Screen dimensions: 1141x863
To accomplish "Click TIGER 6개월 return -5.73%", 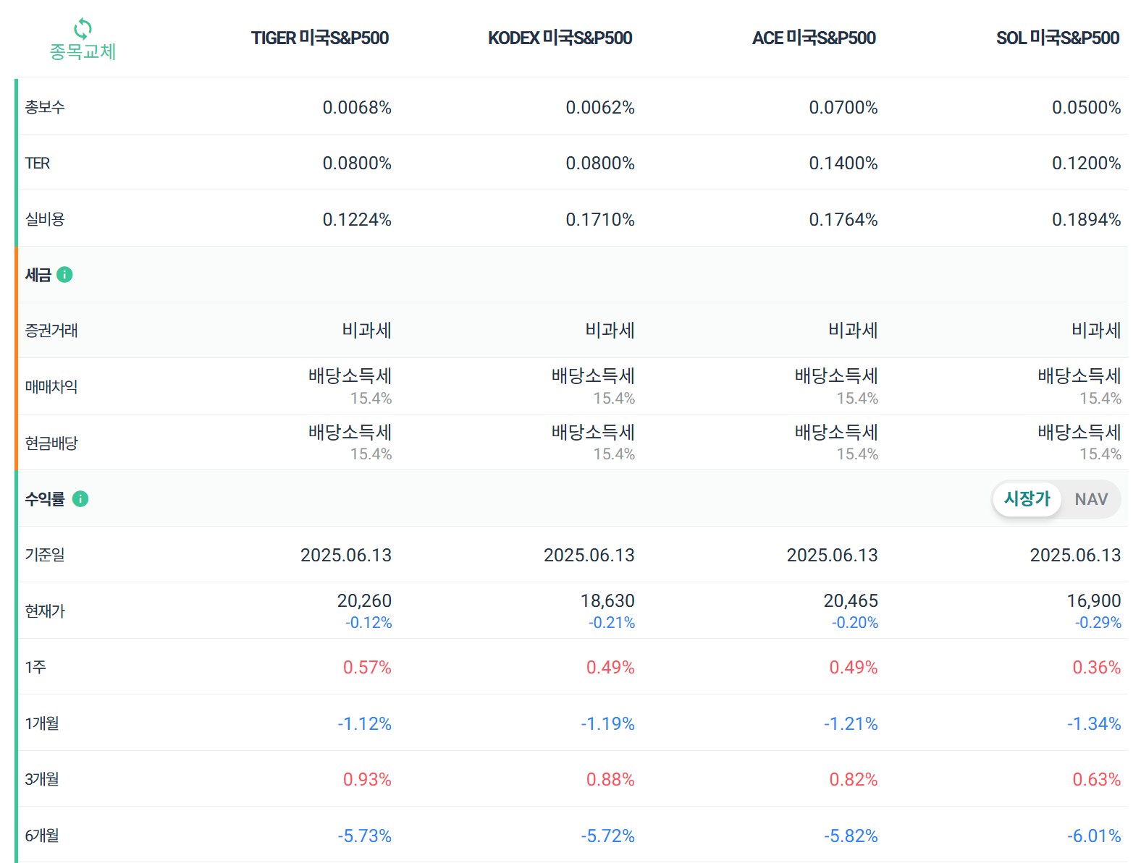I will 364,836.
